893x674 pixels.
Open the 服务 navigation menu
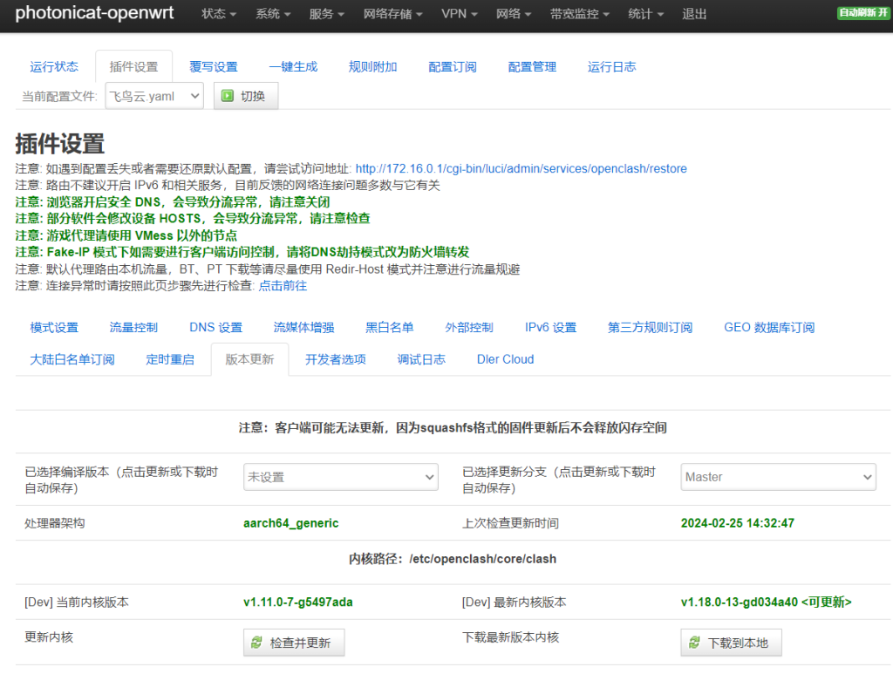click(326, 14)
